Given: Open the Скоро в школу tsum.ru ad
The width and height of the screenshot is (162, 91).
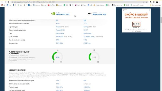Looking at the screenshot, I should [136, 20].
